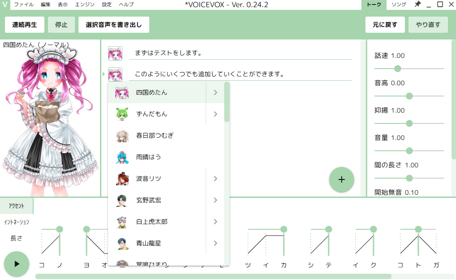This screenshot has height=280, width=456.
Task: Click the pin window icon in title bar
Action: (x=417, y=4)
